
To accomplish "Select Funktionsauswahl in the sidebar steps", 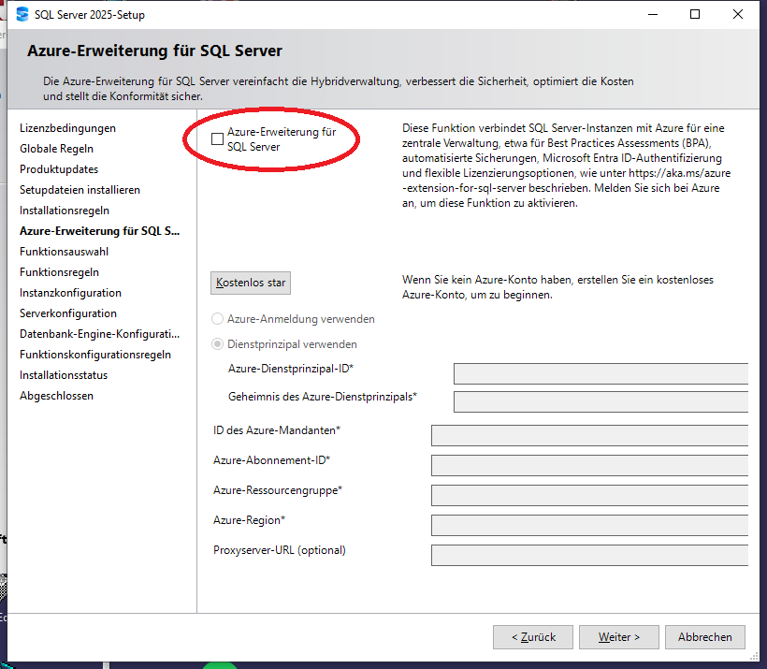I will tap(64, 252).
